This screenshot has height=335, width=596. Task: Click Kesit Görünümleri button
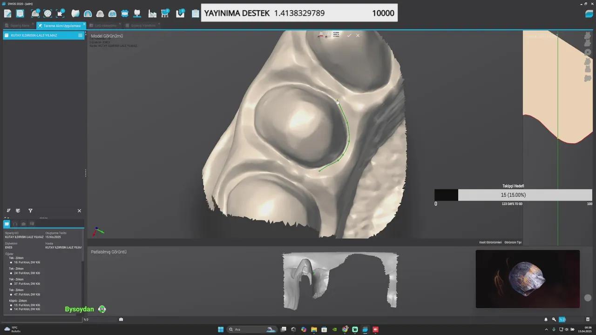490,242
